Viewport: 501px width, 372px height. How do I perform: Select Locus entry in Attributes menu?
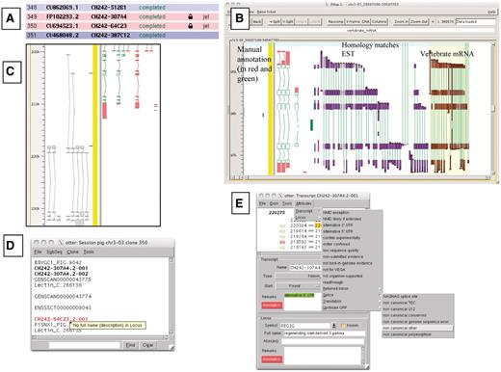(x=307, y=218)
